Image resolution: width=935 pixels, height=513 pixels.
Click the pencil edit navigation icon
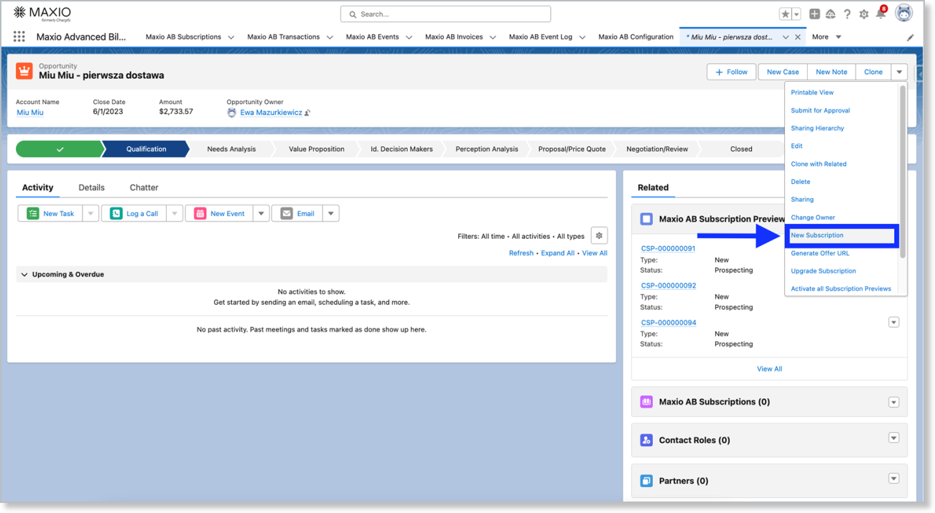click(910, 37)
